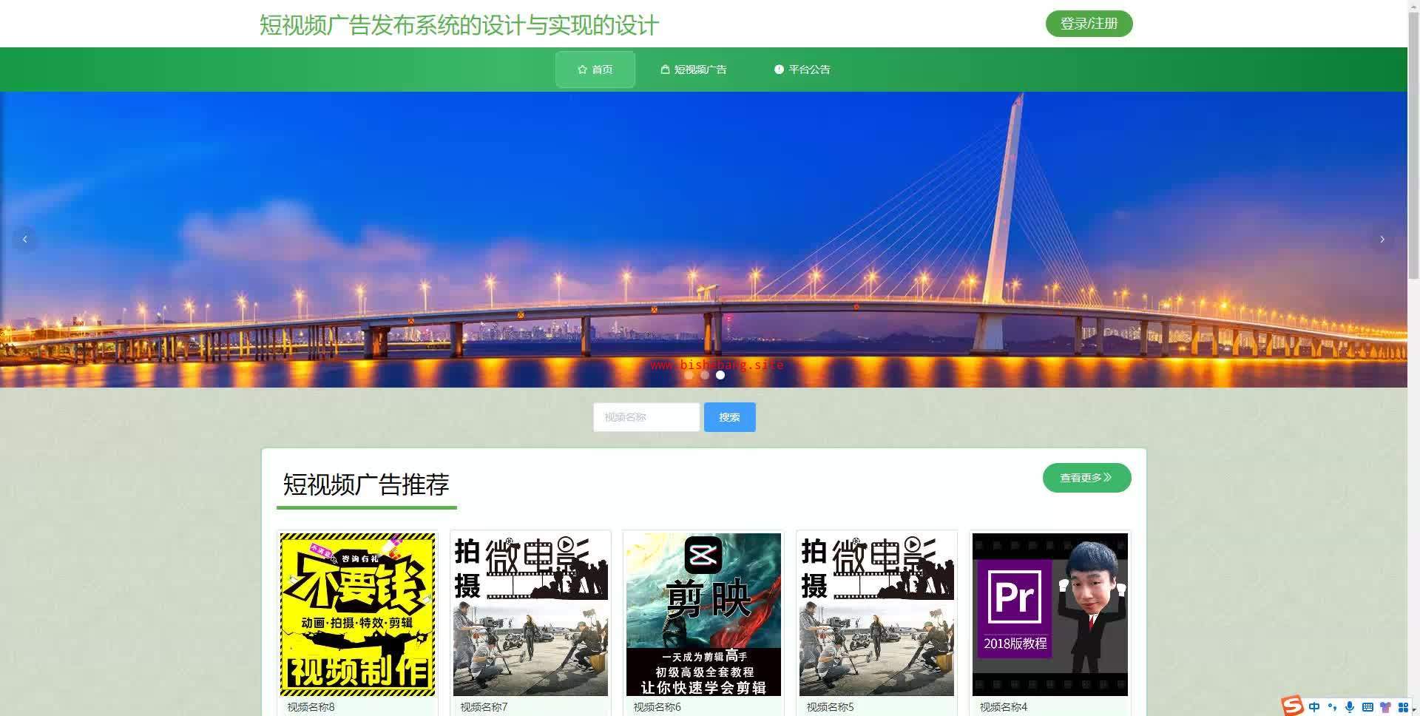
Task: Open the Sogou toolbox grid icon
Action: point(1403,707)
